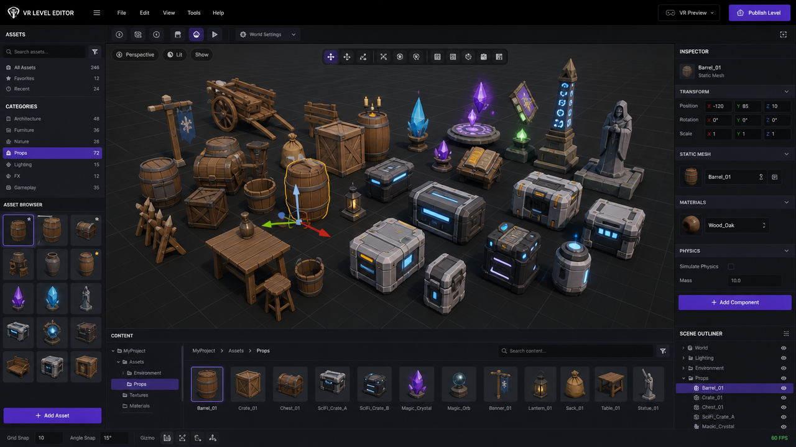Open the Tools menu
The height and width of the screenshot is (447, 796).
click(x=194, y=12)
